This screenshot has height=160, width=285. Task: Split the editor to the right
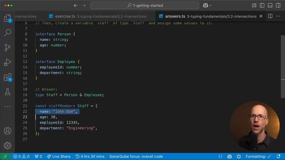(x=270, y=16)
